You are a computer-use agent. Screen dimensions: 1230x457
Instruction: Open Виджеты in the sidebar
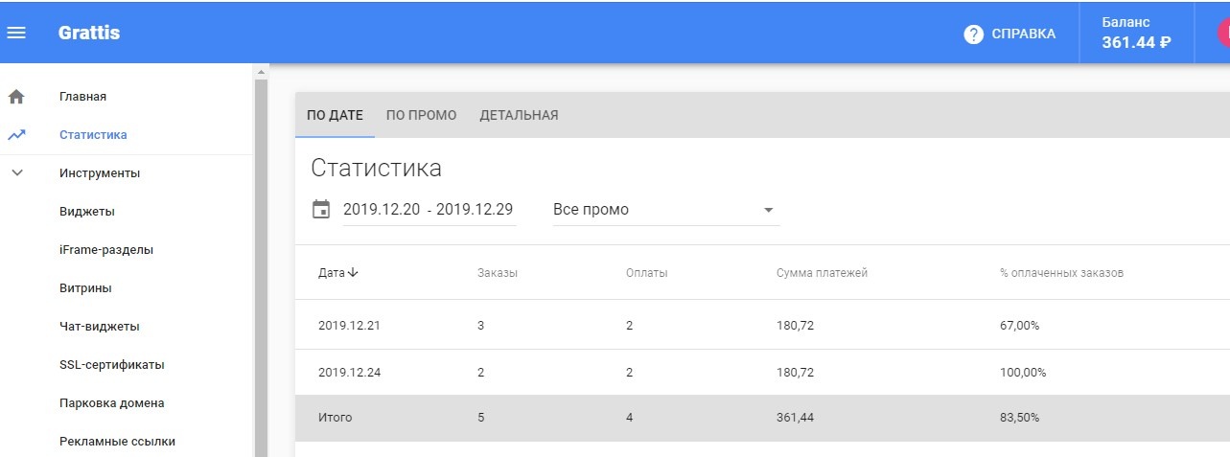tap(87, 212)
